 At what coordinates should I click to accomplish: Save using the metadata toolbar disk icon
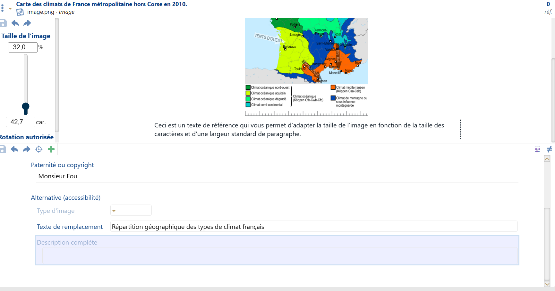[x=3, y=149]
